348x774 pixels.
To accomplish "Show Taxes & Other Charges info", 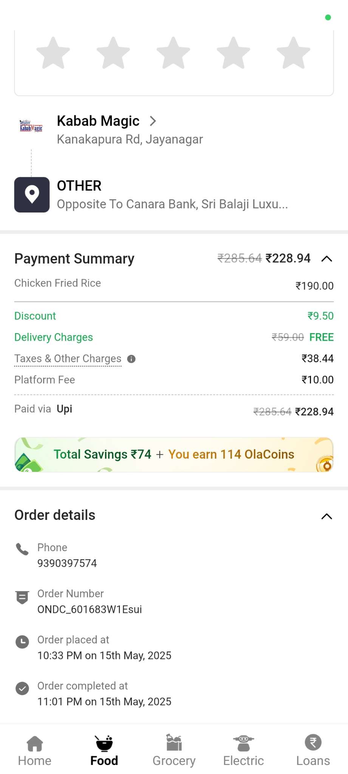I will (x=131, y=359).
